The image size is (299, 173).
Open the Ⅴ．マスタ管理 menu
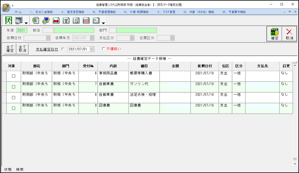tap(166, 12)
